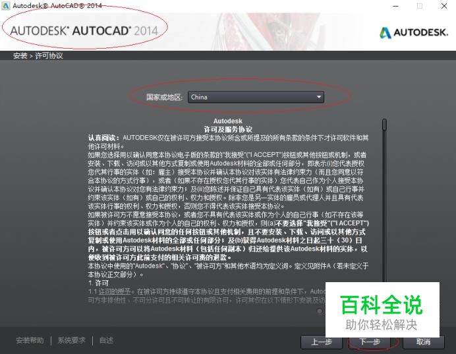The width and height of the screenshot is (456, 354).
Task: Click the 许可及服务协议 heading
Action: pyautogui.click(x=228, y=129)
